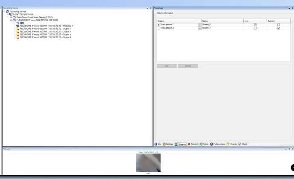The height and width of the screenshot is (179, 294).
Task: Open the Fisheye Lens tab
Action: [x=218, y=144]
